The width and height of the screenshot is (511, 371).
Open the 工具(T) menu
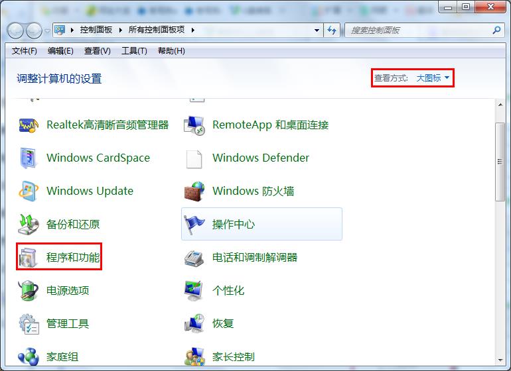click(134, 51)
